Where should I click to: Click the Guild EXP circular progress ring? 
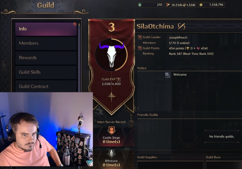tap(111, 55)
